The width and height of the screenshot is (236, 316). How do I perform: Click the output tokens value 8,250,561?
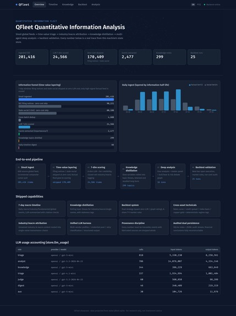pos(212,255)
